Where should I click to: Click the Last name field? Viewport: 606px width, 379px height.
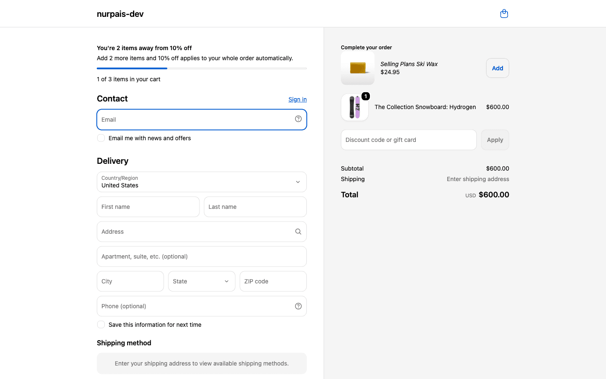pyautogui.click(x=255, y=207)
